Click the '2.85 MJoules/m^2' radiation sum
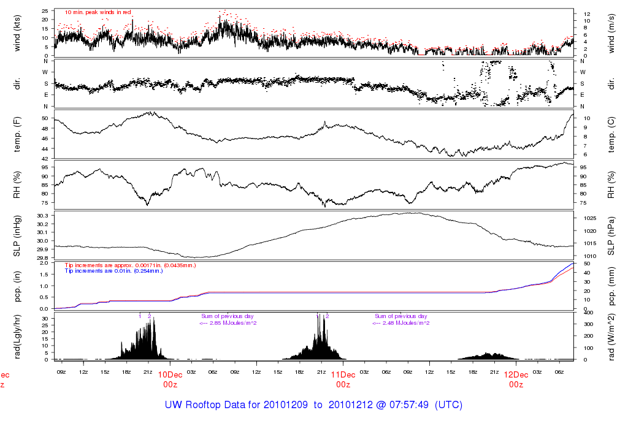 tap(233, 323)
